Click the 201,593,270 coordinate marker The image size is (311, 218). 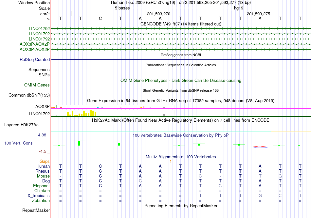158,14
